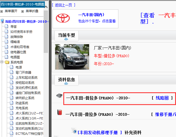Screen dimensions: 176x137
Task: Click the 资料信息 section tab
Action: (x=66, y=80)
